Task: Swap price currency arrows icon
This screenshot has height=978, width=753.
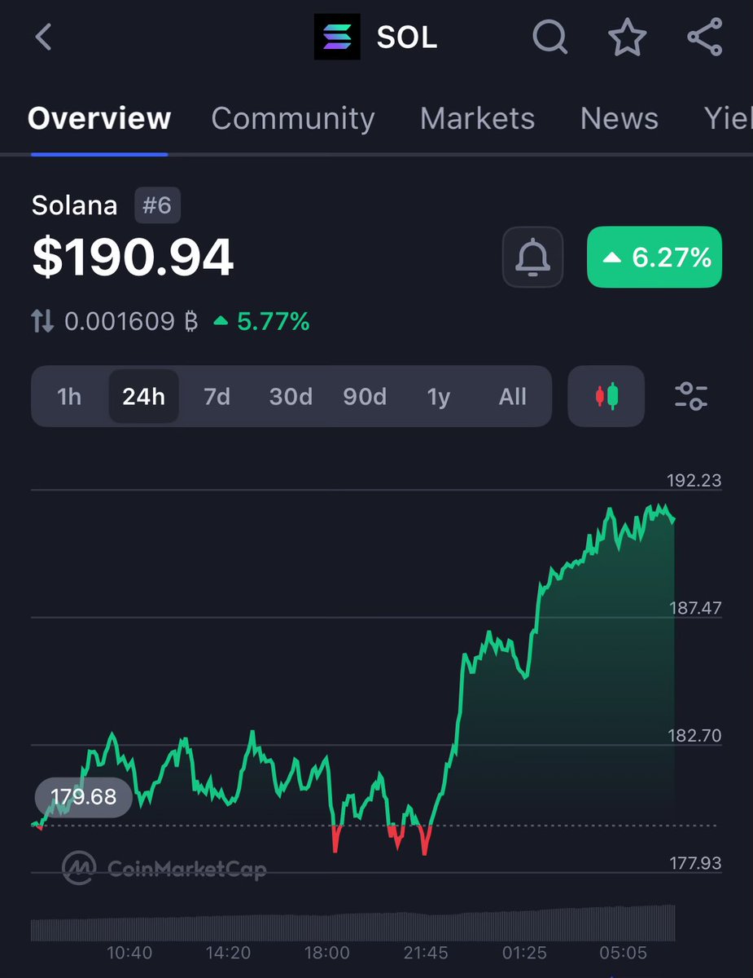Action: 42,321
